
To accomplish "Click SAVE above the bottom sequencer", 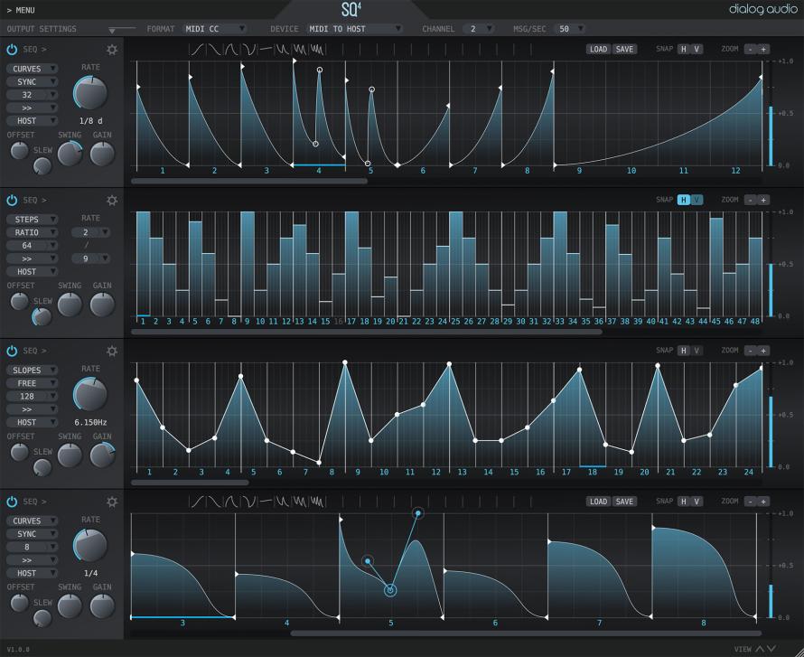I will click(x=624, y=501).
